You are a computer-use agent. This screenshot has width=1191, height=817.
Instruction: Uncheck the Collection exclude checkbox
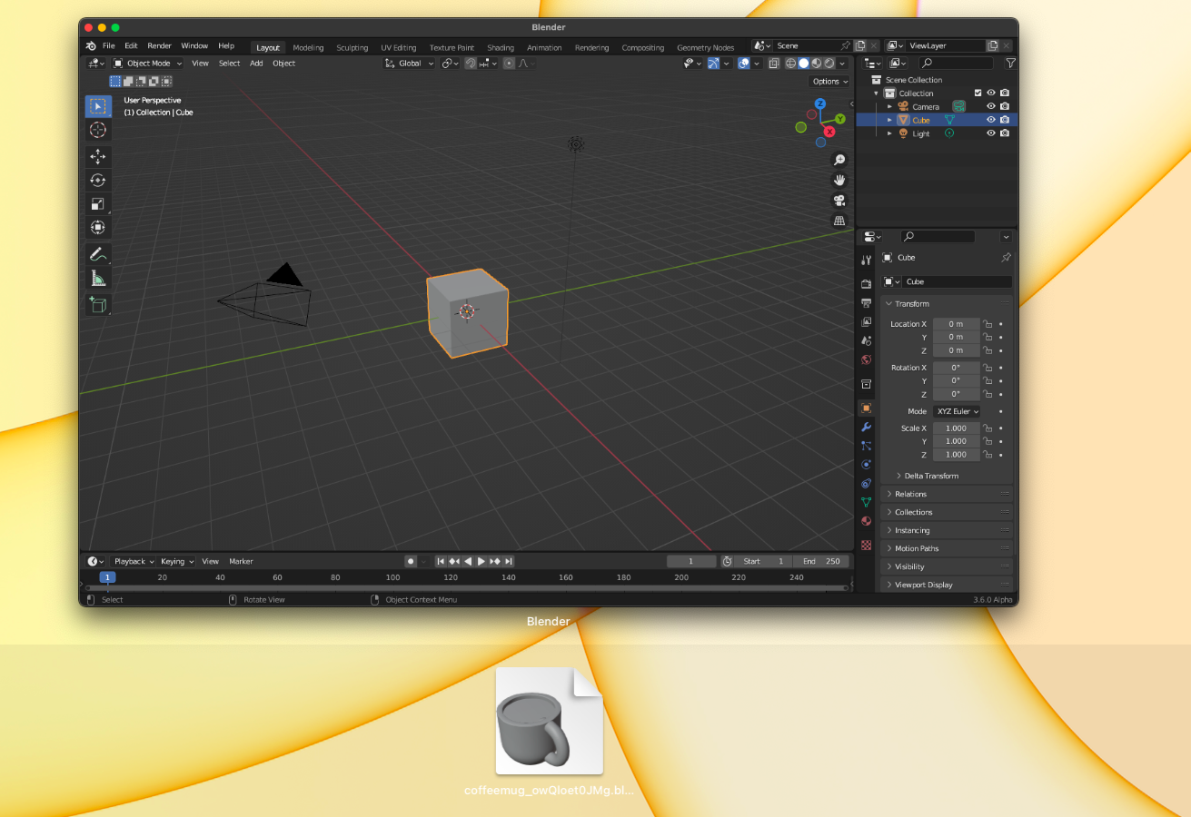[x=978, y=93]
